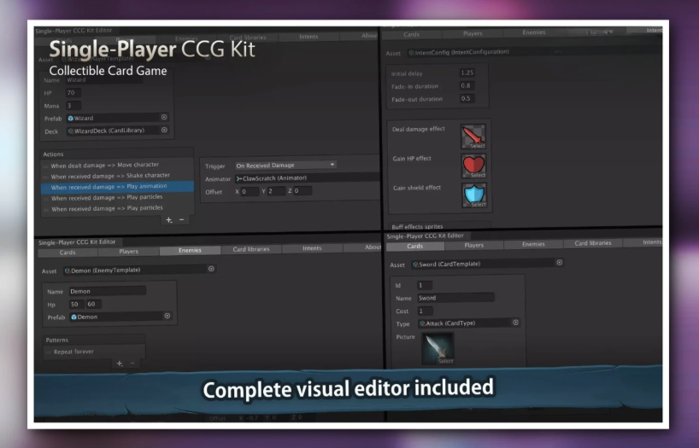Image resolution: width=699 pixels, height=448 pixels.
Task: Select 'When received damage => Play animation' action
Action: 117,187
